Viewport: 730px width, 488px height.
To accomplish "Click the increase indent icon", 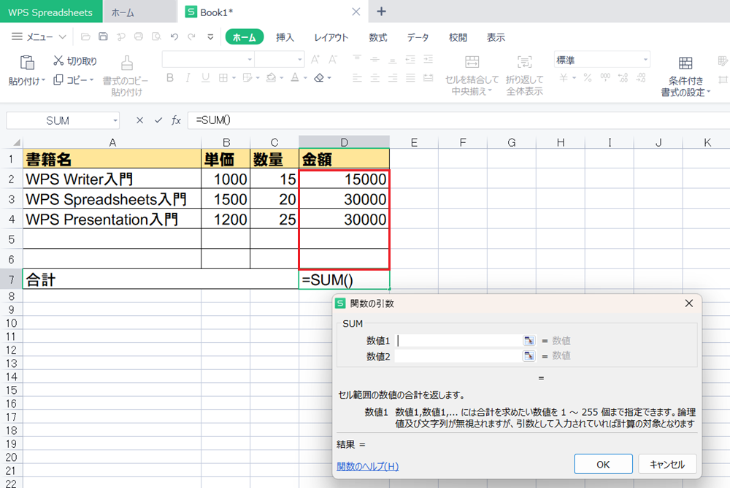I will click(x=429, y=60).
